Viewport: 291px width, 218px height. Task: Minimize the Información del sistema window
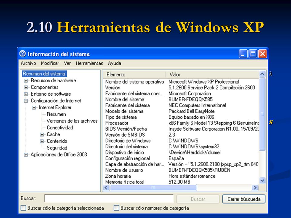tap(243, 54)
